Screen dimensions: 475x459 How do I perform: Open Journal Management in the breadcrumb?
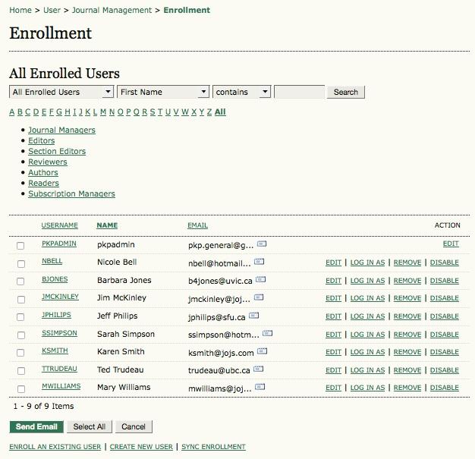point(112,10)
